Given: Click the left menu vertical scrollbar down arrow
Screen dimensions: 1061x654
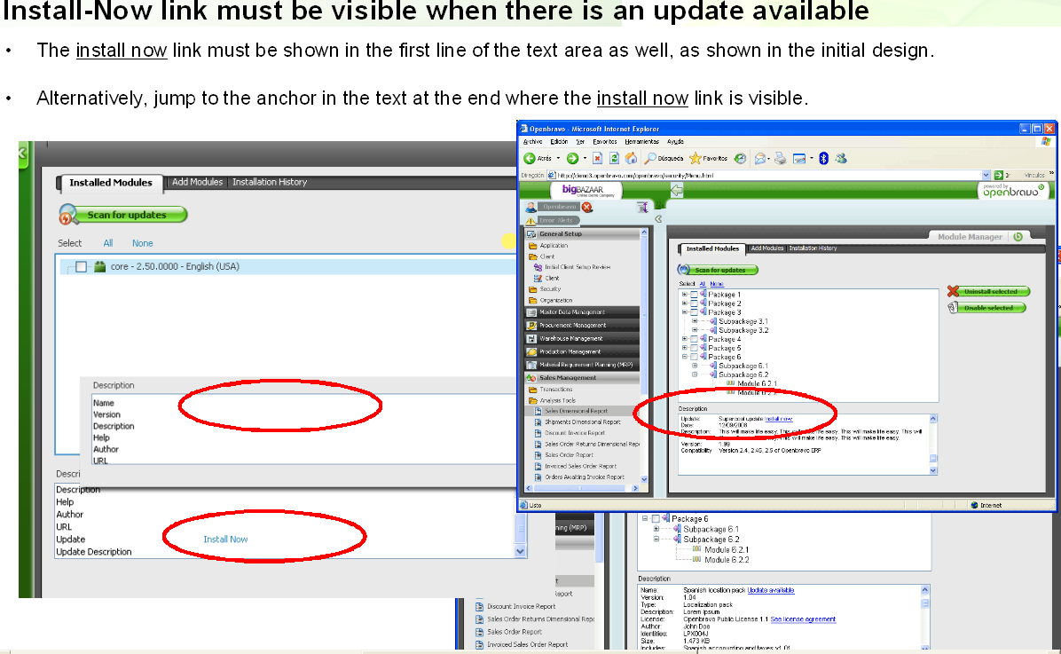Looking at the screenshot, I should coord(643,478).
